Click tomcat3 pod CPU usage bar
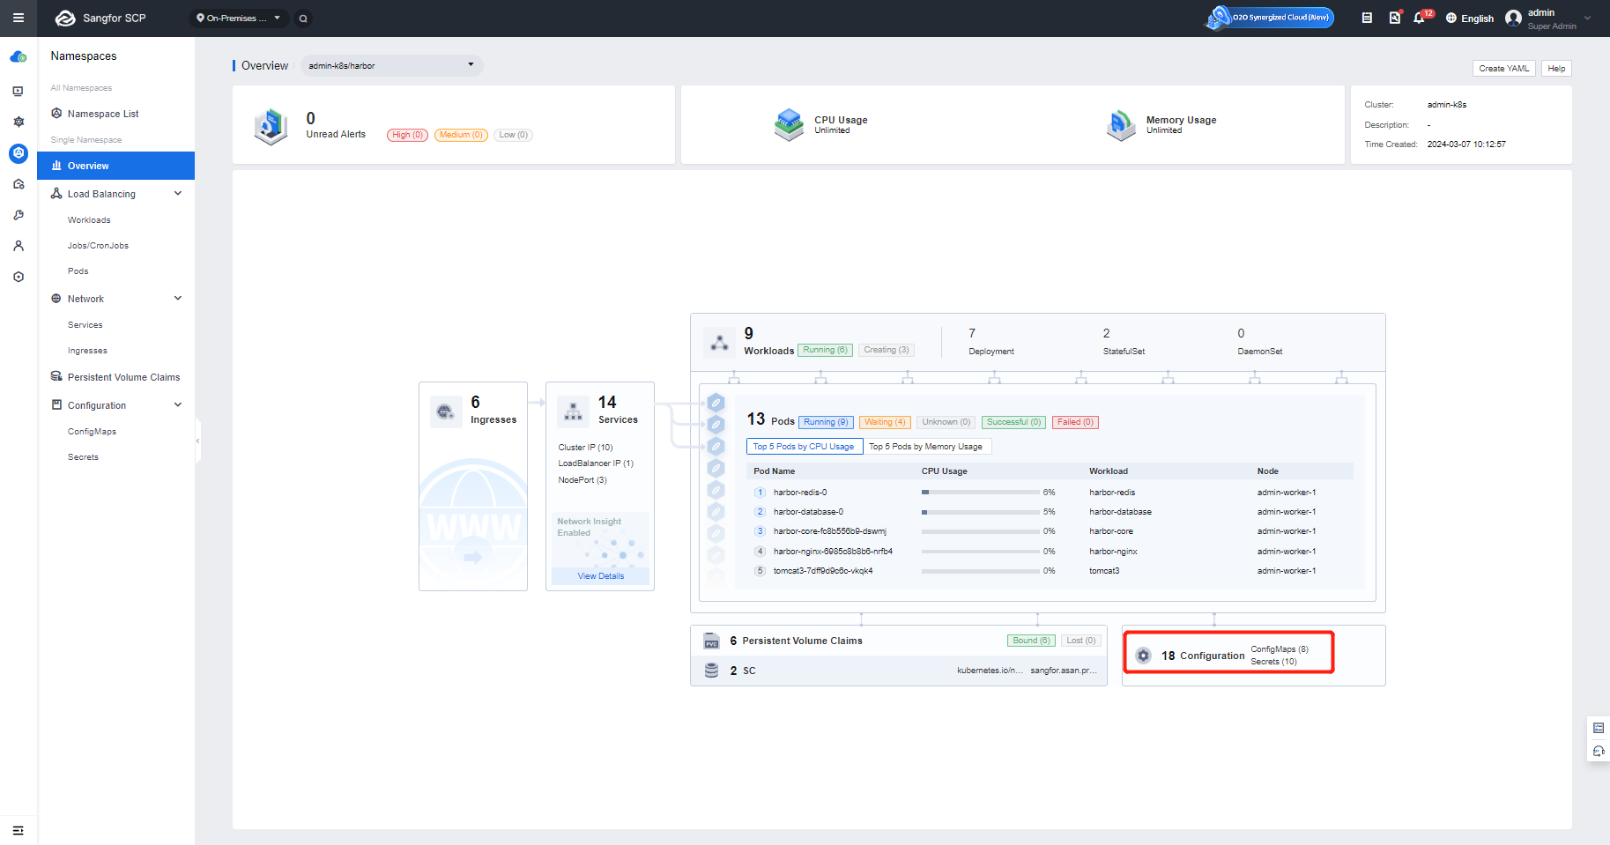Screen dimensions: 1610x845 981,571
